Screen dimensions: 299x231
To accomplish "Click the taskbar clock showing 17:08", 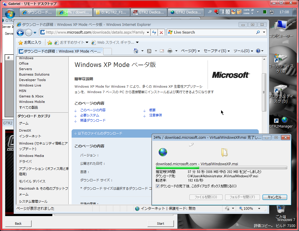I will (x=284, y=12).
